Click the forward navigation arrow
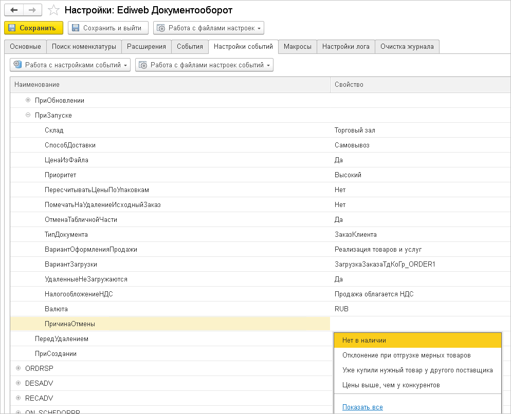This screenshot has height=414, width=511. coord(32,10)
